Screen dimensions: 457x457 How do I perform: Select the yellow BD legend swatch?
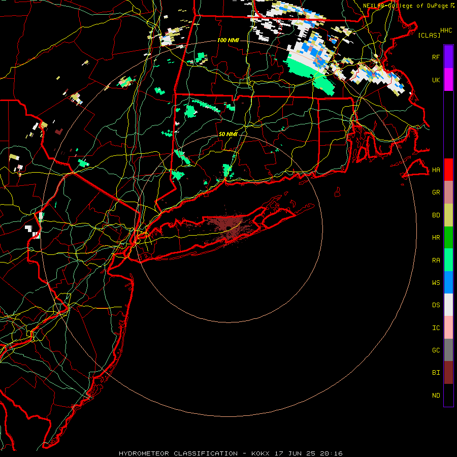coord(448,215)
